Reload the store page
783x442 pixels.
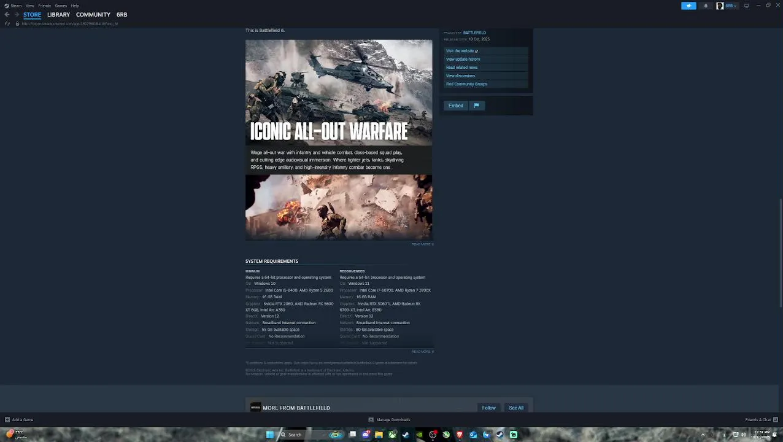pos(7,24)
